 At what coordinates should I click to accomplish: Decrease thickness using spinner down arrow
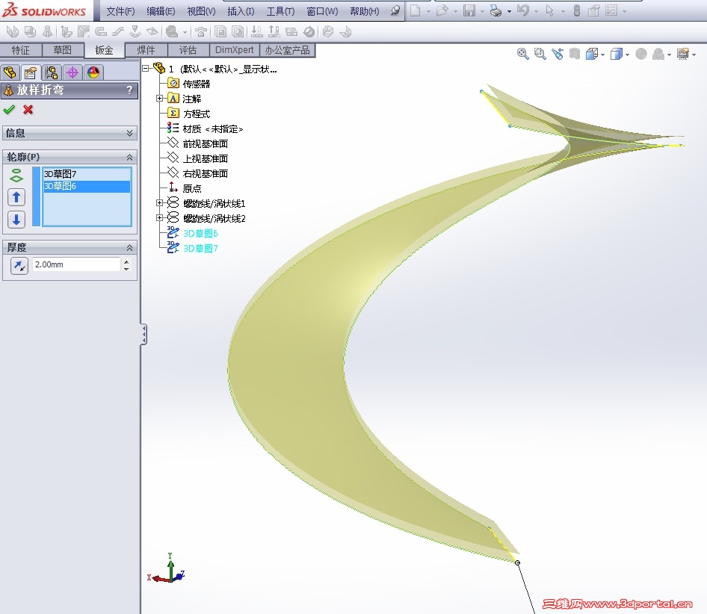[127, 268]
